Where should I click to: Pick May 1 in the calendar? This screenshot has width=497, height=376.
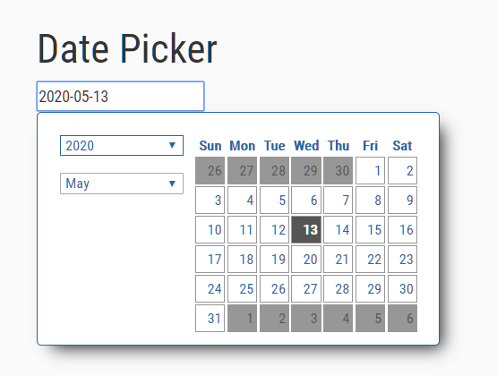[370, 170]
